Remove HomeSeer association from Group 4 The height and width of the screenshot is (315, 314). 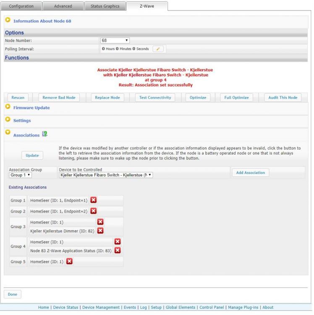pyautogui.click(x=118, y=241)
